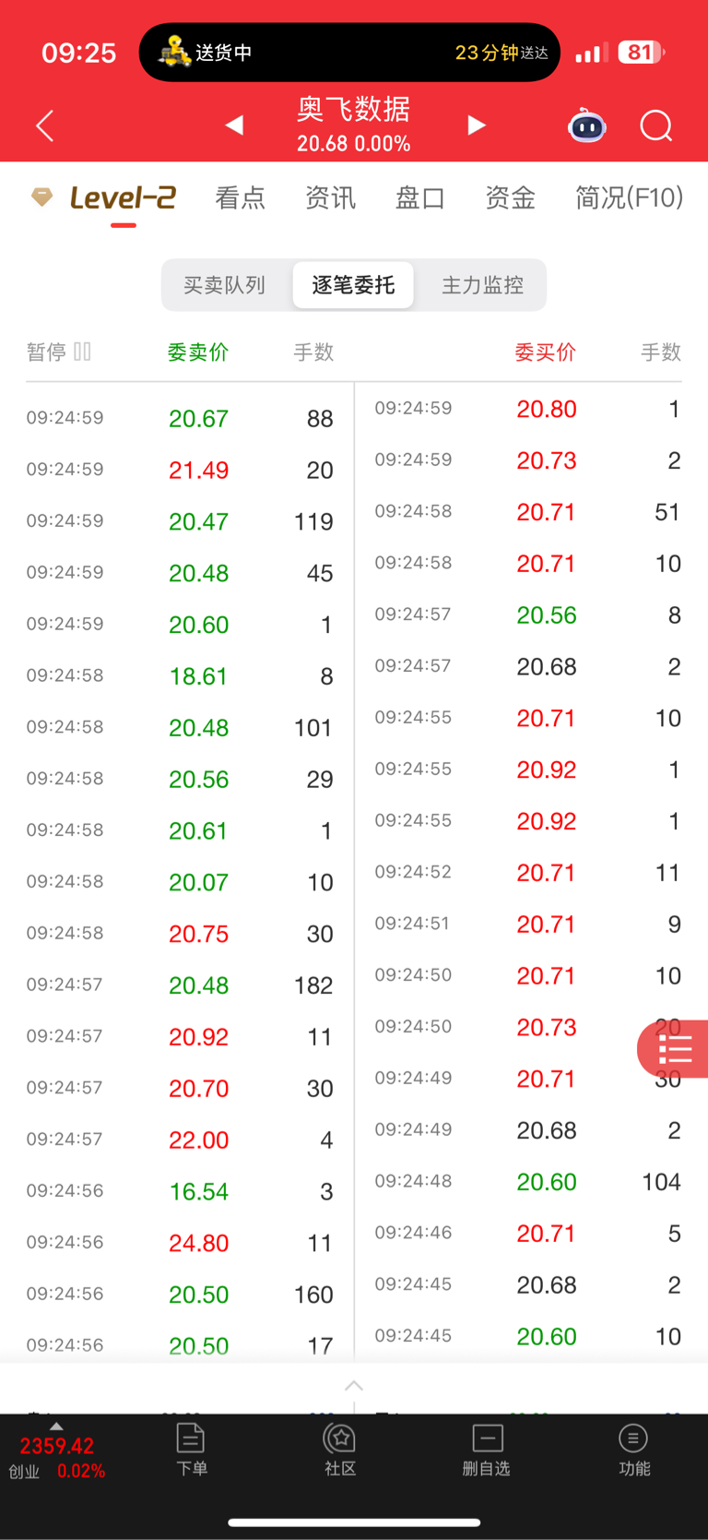
Task: Select sell order price 20.70
Action: point(198,1088)
